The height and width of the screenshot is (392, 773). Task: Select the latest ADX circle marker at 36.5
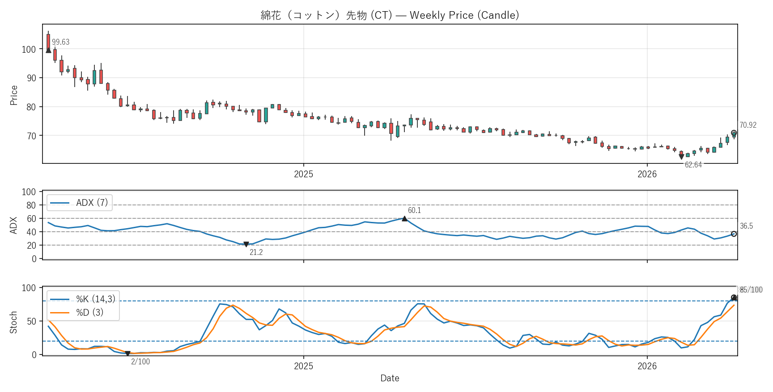734,234
